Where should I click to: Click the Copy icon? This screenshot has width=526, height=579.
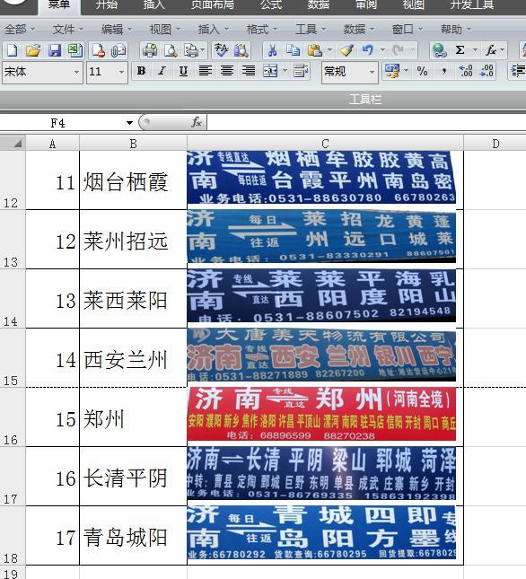pyautogui.click(x=294, y=50)
